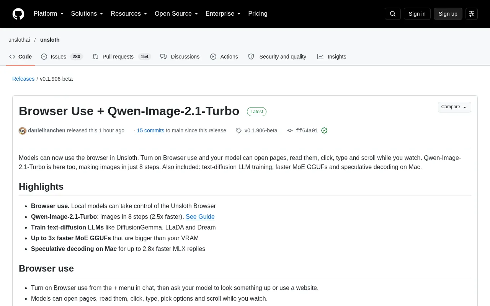490x306 pixels.
Task: Expand the Enterprise menu
Action: tap(223, 14)
